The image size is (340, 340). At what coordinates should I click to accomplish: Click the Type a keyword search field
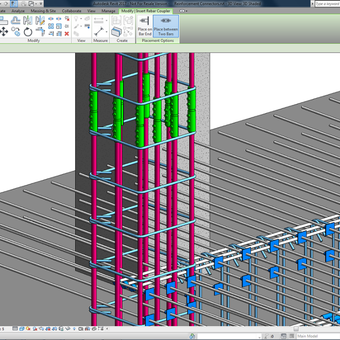[x=327, y=4]
